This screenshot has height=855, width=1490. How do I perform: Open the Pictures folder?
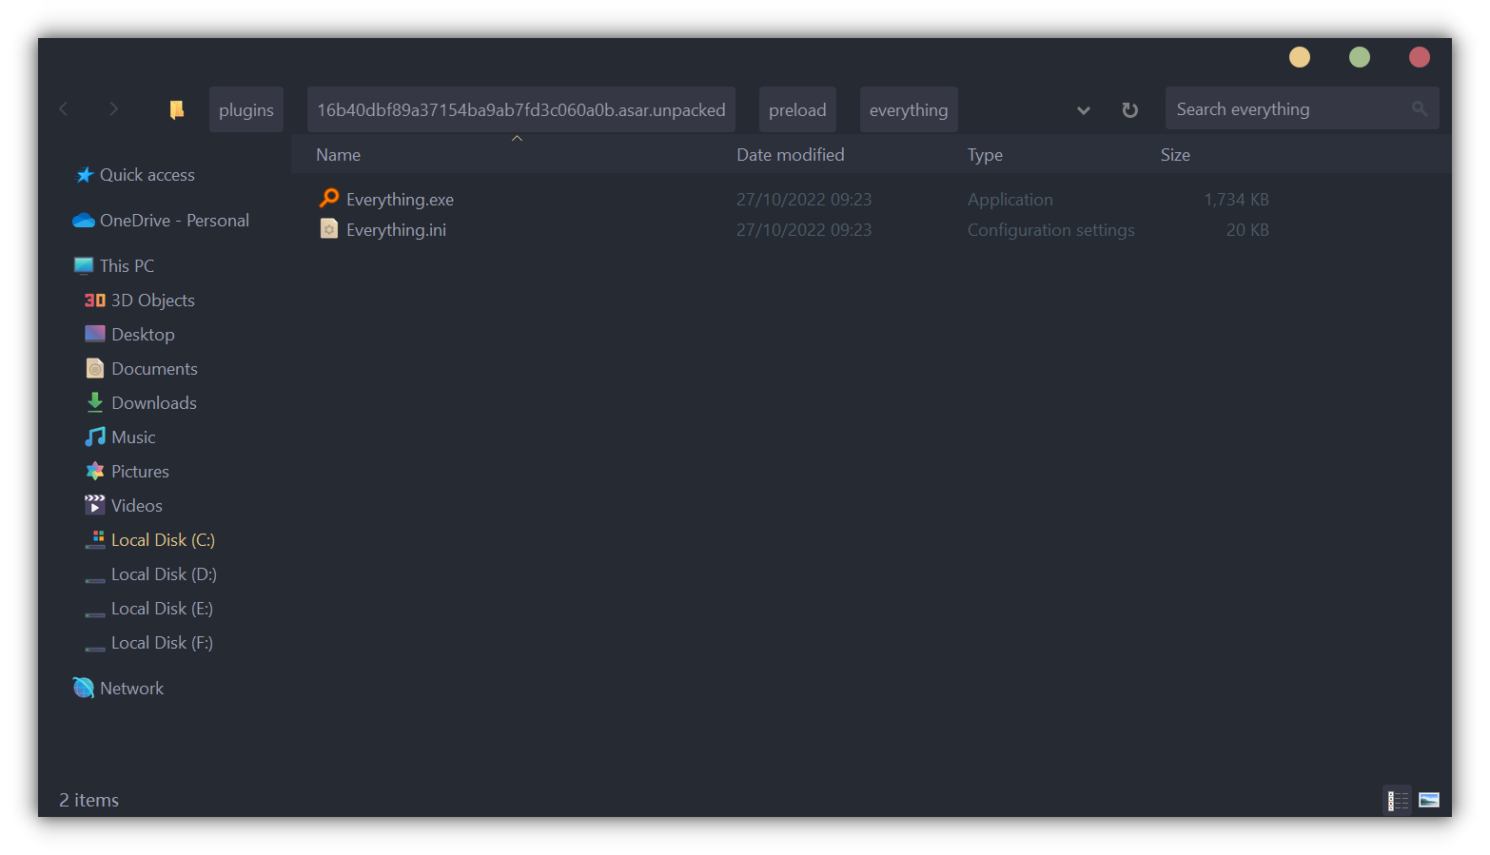[x=140, y=472]
